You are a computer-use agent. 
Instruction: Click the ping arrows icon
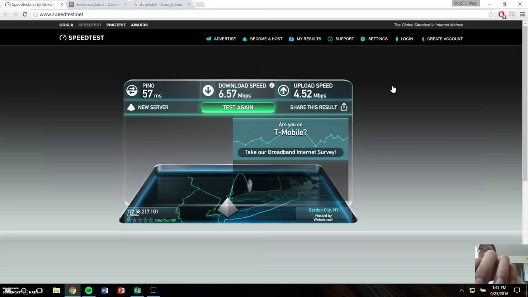(x=132, y=90)
